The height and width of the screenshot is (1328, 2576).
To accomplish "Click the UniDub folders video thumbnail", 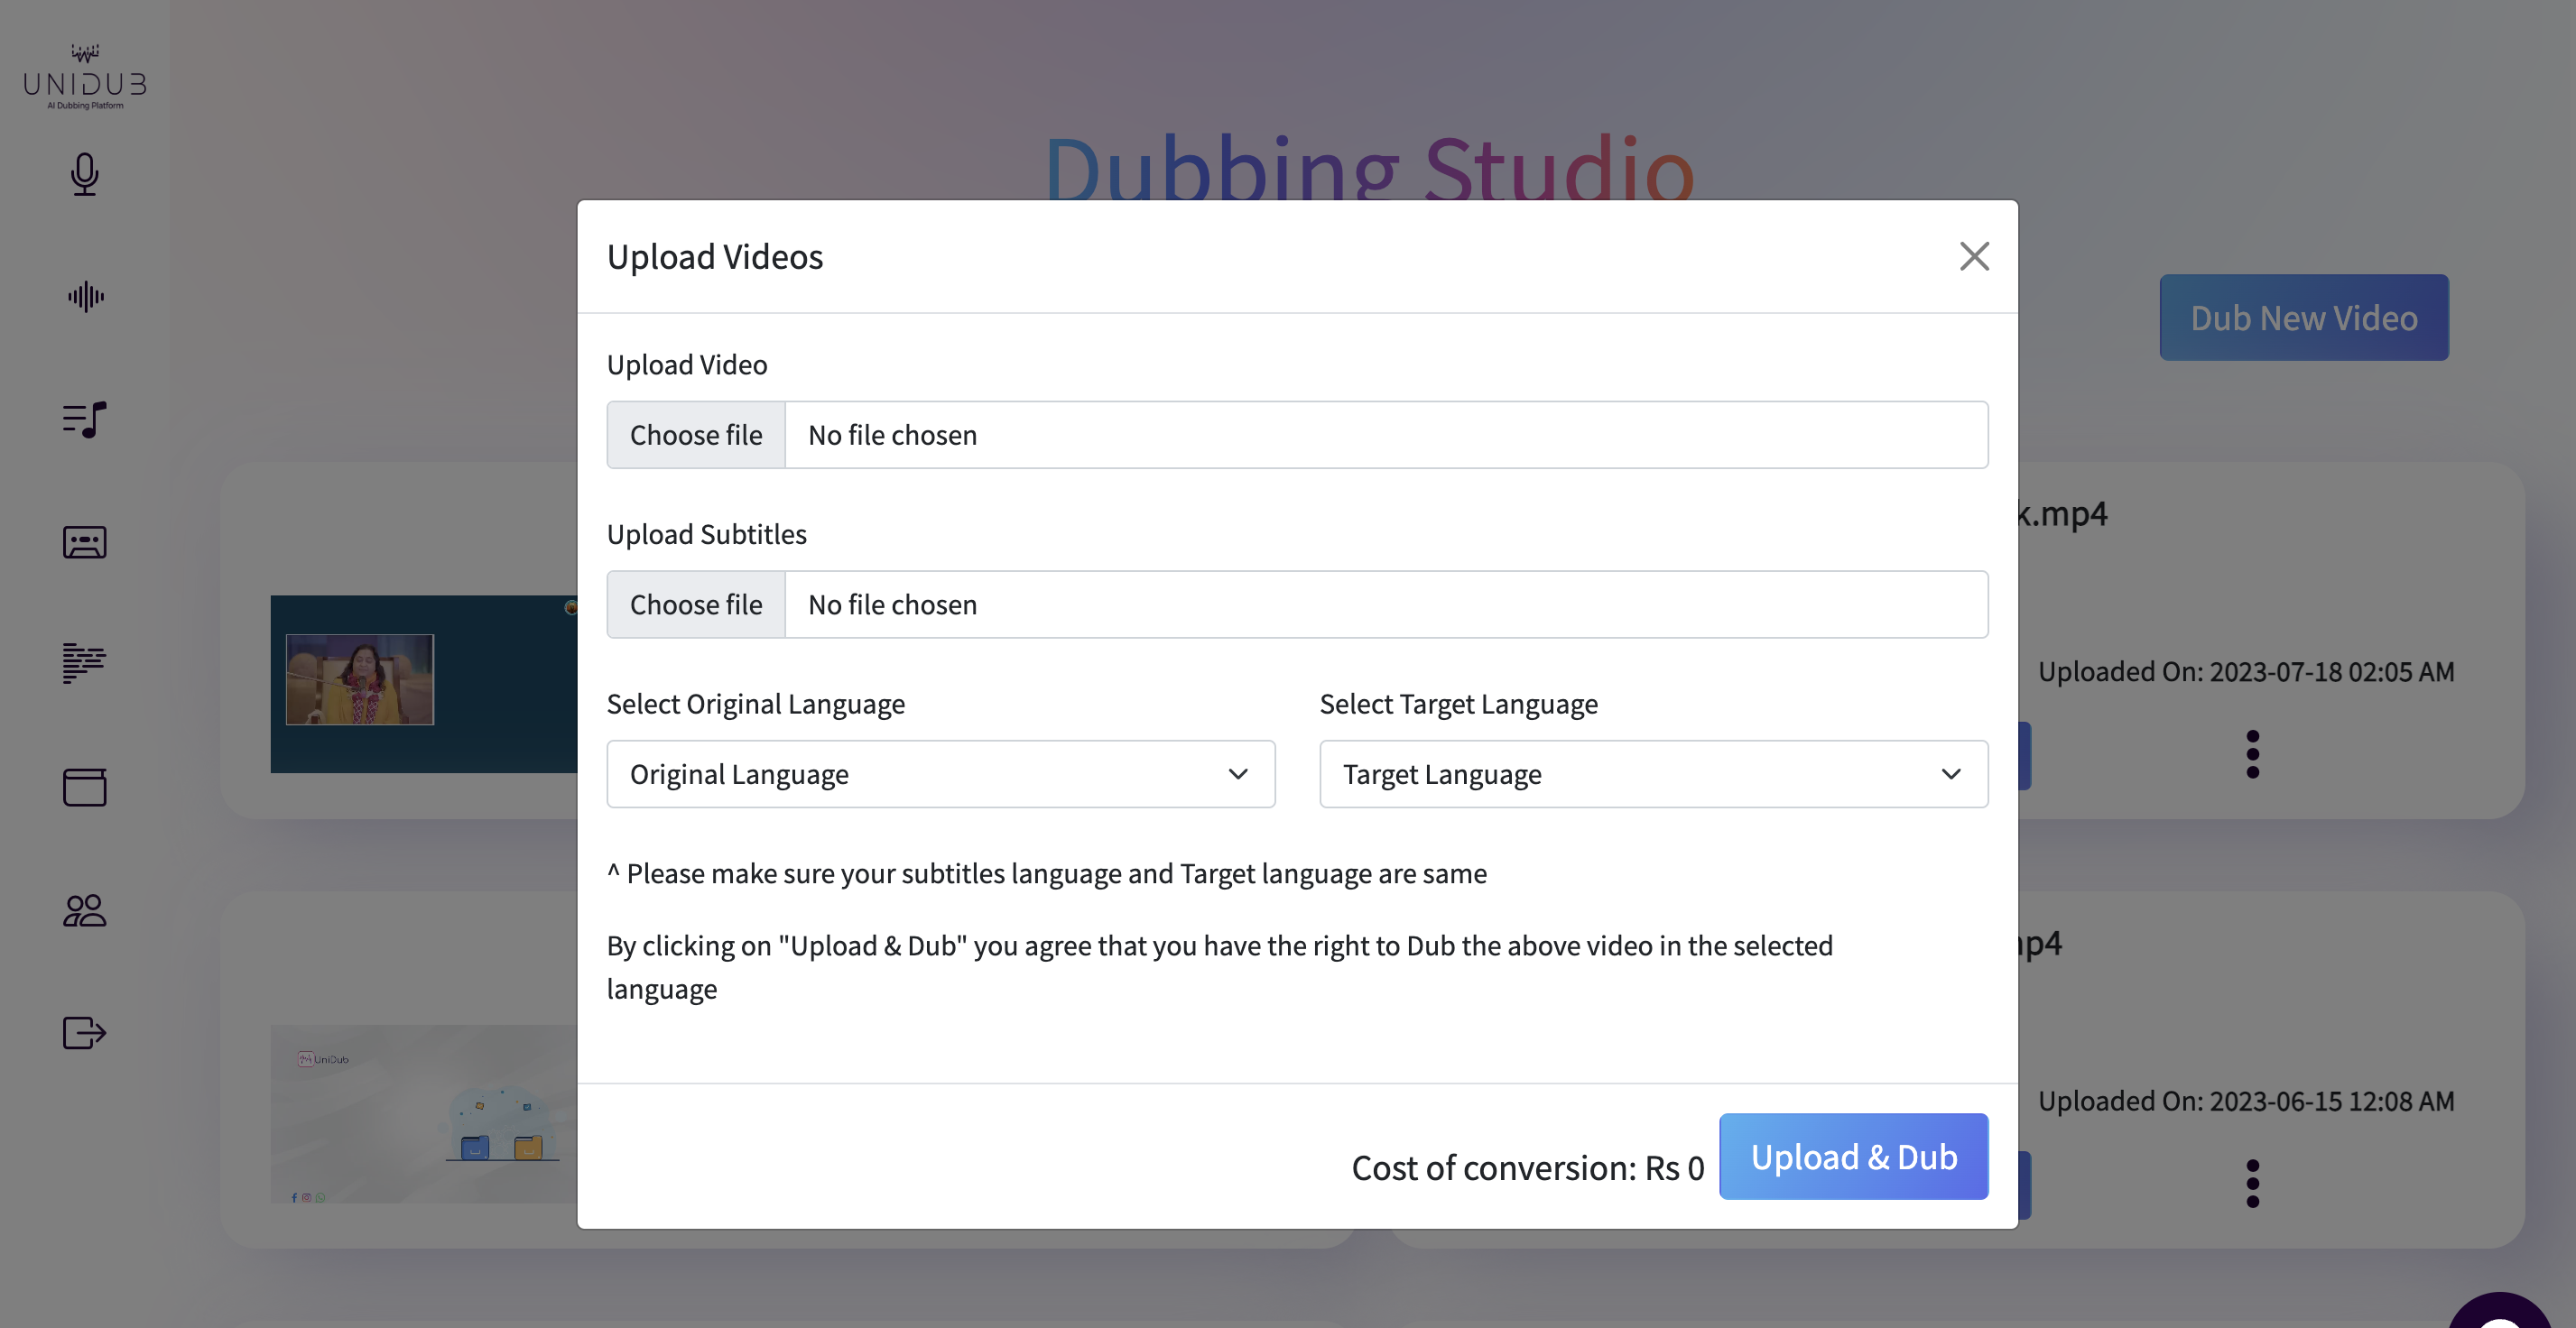I will 423,1113.
